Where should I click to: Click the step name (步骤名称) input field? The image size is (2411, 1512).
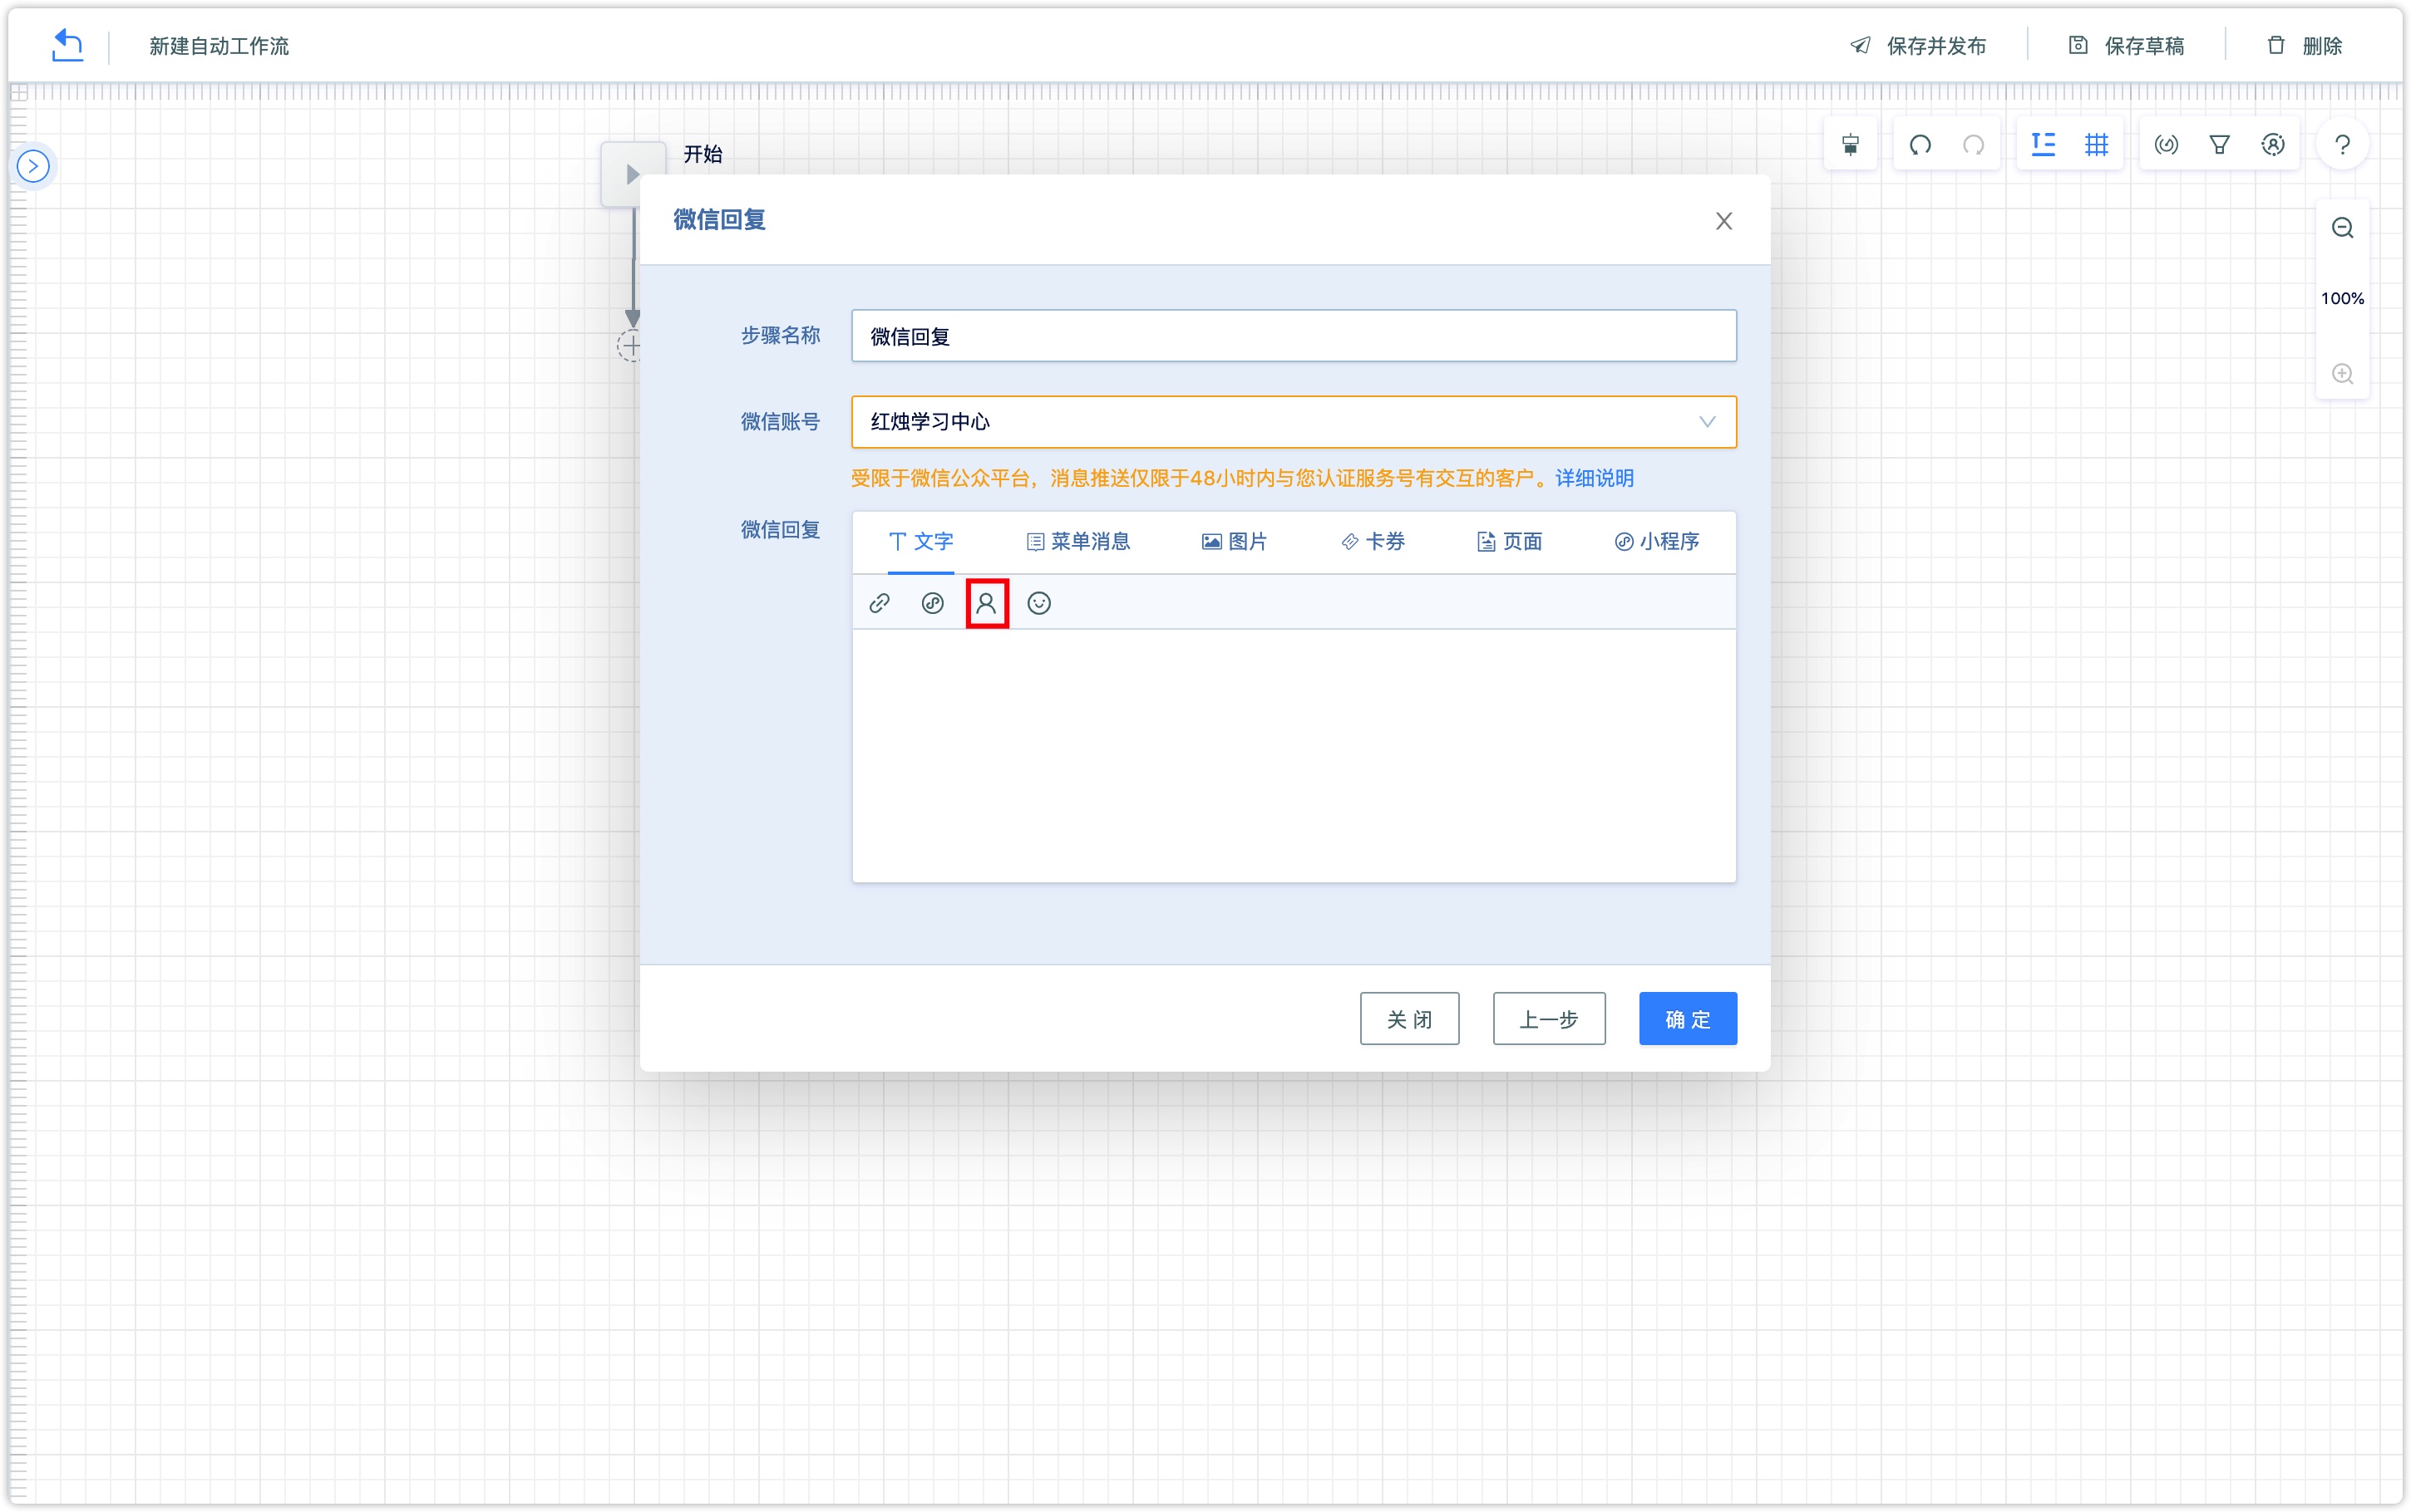[x=1294, y=336]
